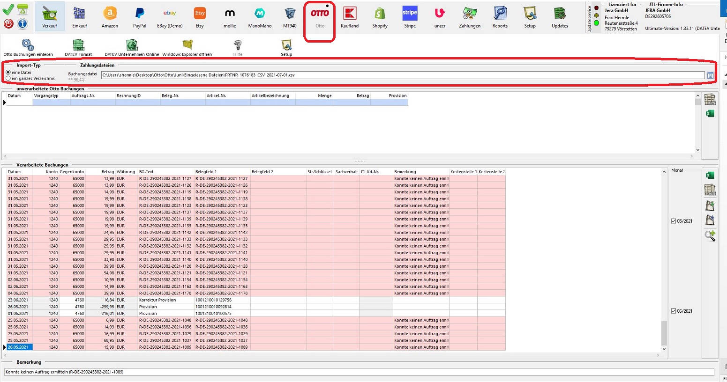Screen dimensions: 727x382
Task: Click the Buchungsdatei file path field
Action: pos(402,75)
